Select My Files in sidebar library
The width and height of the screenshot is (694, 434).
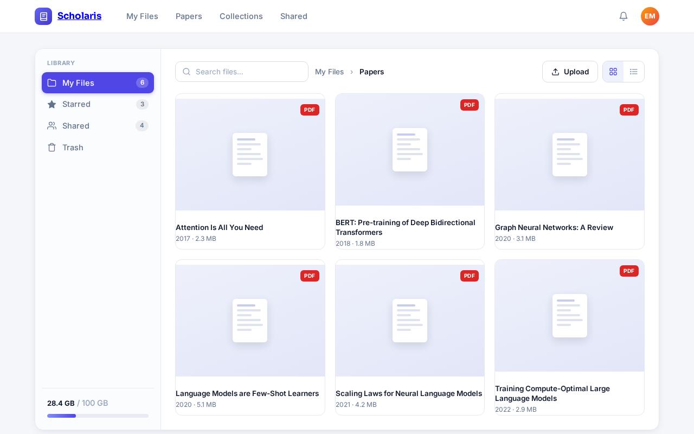click(98, 83)
